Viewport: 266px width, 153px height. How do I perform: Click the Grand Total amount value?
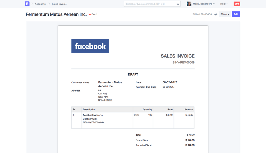[x=190, y=140]
